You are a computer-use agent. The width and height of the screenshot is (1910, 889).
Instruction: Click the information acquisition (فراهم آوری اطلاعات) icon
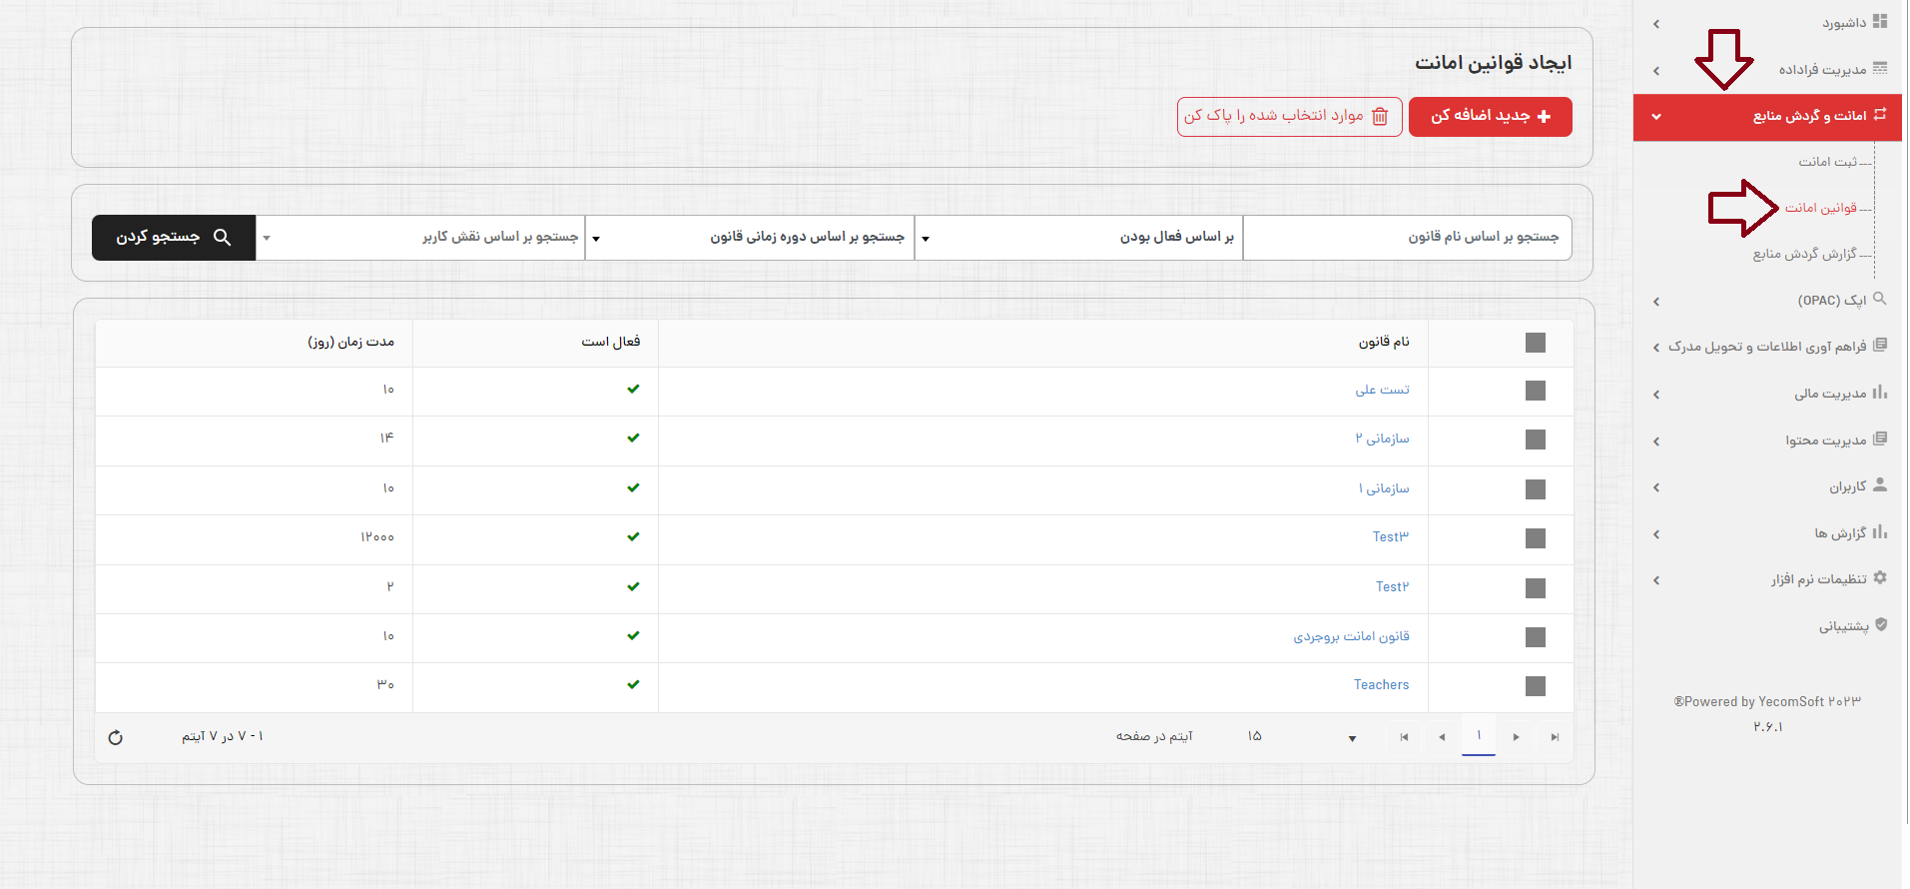1880,345
